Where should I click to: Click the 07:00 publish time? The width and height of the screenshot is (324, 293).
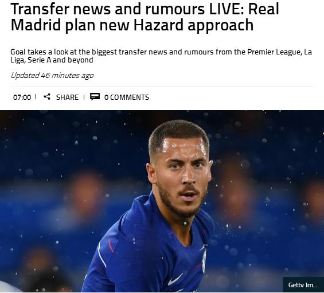pos(22,97)
